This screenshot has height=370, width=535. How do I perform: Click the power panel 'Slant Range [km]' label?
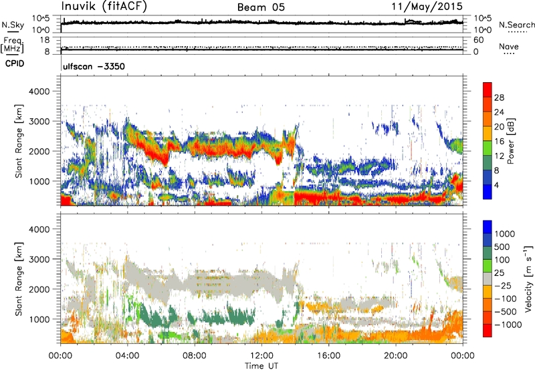[x=19, y=141]
